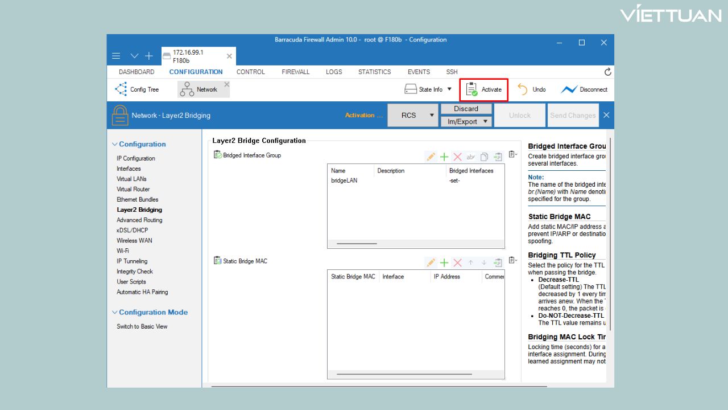Open the State Info dropdown

click(x=428, y=89)
